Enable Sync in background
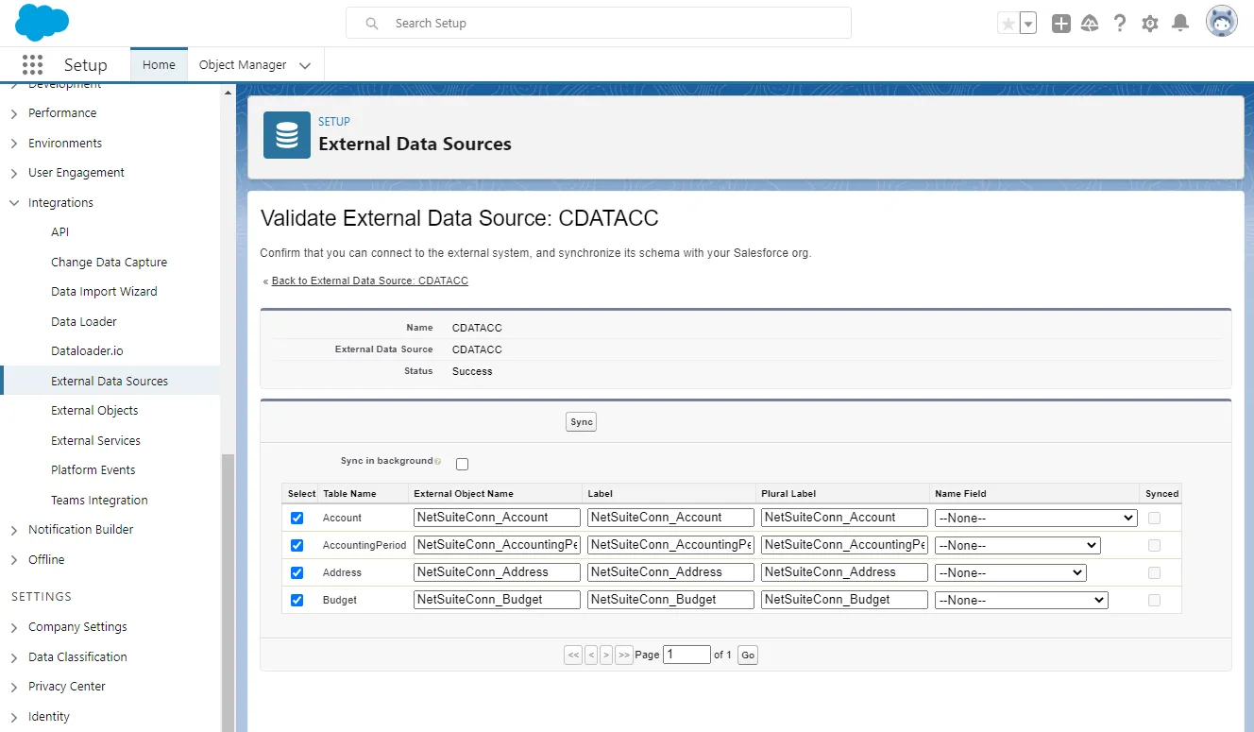1254x732 pixels. [462, 463]
